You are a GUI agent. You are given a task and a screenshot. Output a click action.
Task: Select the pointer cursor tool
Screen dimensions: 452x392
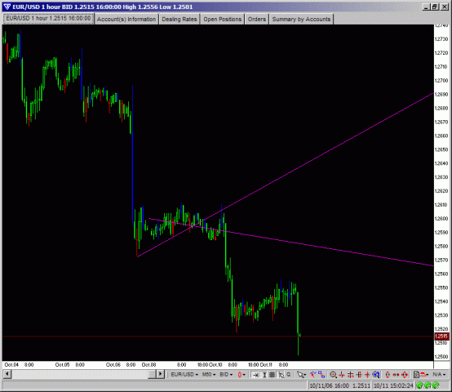tap(300, 375)
